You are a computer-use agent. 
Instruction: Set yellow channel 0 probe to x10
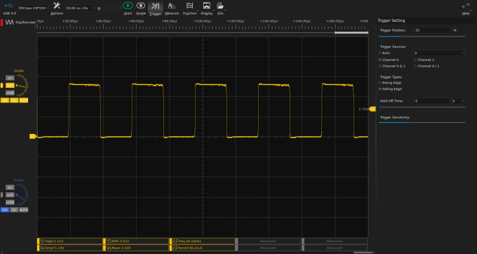tap(10, 86)
